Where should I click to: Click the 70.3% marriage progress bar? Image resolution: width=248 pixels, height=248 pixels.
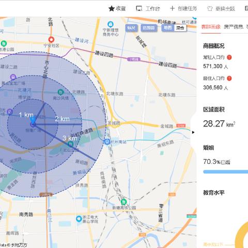(226, 172)
